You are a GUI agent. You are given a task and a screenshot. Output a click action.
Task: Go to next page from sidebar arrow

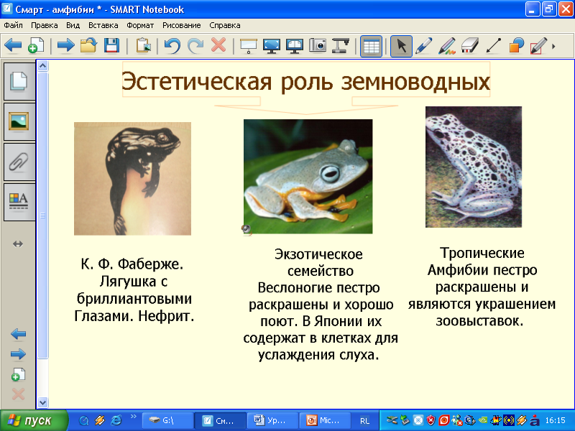point(19,354)
